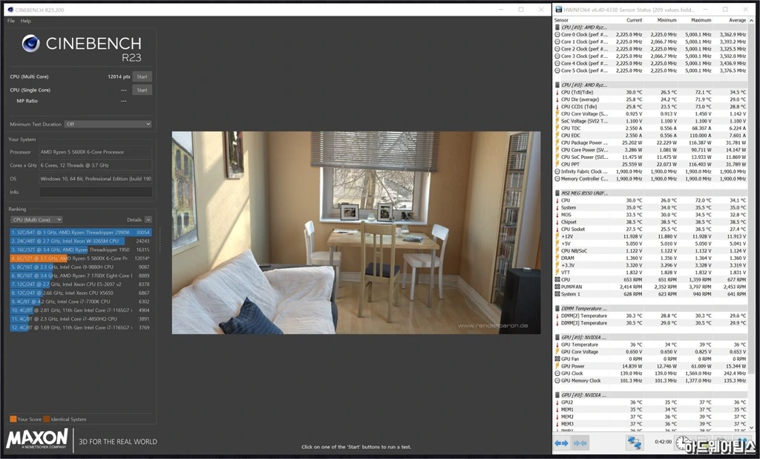
Task: Click the HWiNFO scrollbar down arrow
Action: click(x=752, y=428)
